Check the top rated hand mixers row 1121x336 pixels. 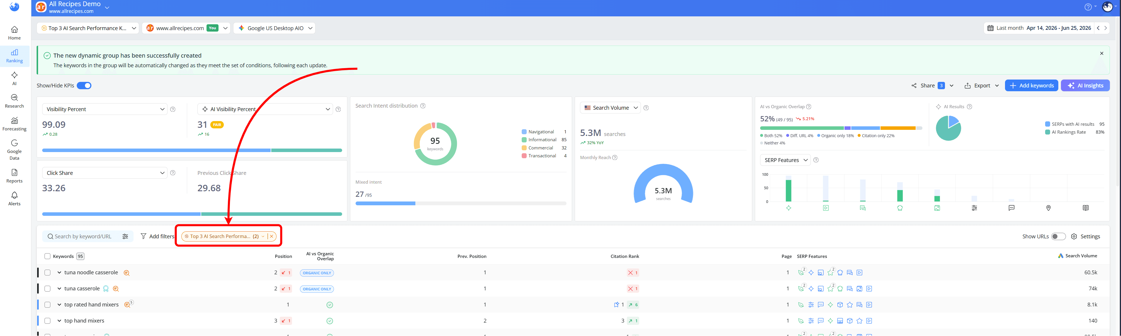pyautogui.click(x=47, y=305)
